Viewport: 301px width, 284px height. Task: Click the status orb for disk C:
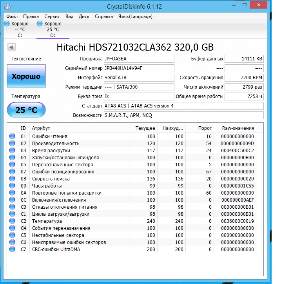point(7,24)
